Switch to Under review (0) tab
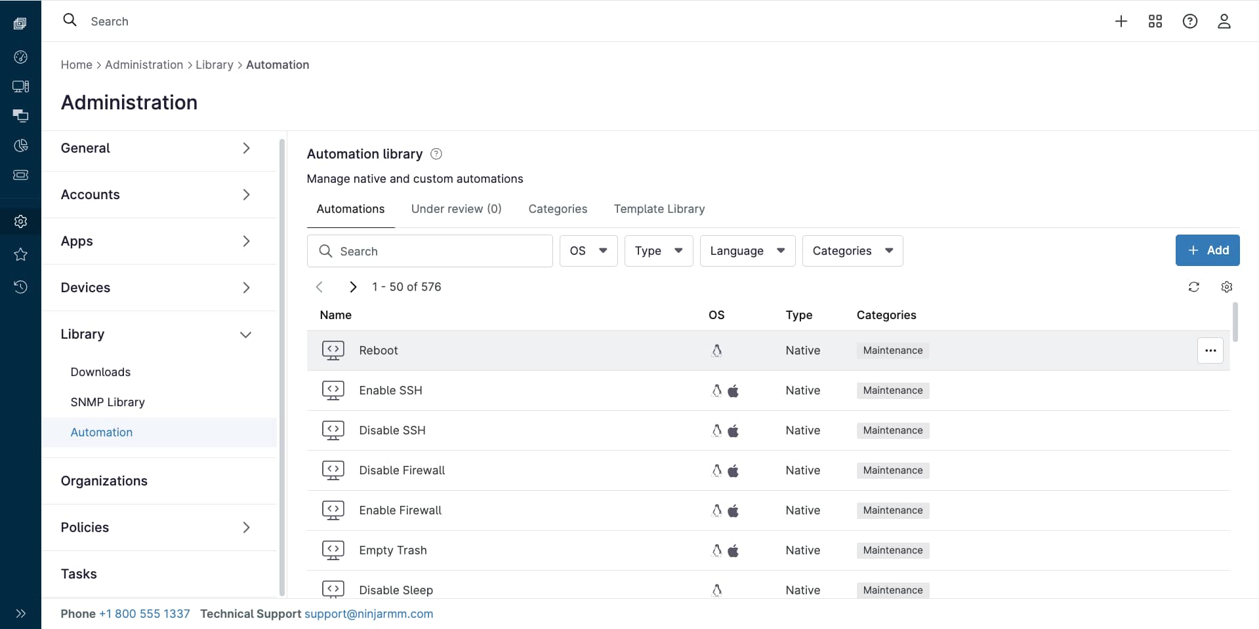The width and height of the screenshot is (1259, 629). tap(457, 209)
